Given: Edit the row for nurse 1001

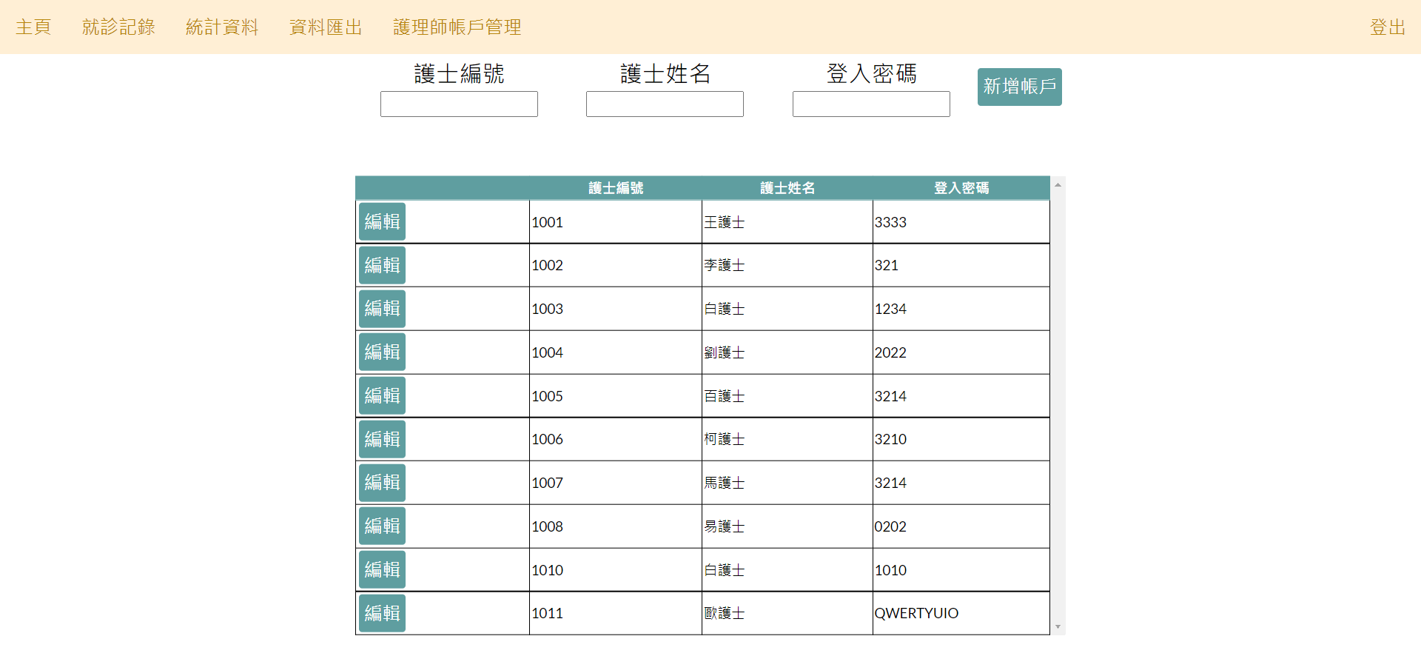Looking at the screenshot, I should click(382, 221).
